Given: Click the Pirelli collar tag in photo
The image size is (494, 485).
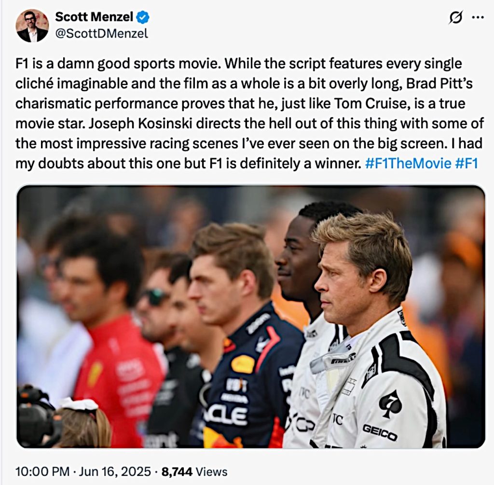Looking at the screenshot, I should (x=343, y=358).
